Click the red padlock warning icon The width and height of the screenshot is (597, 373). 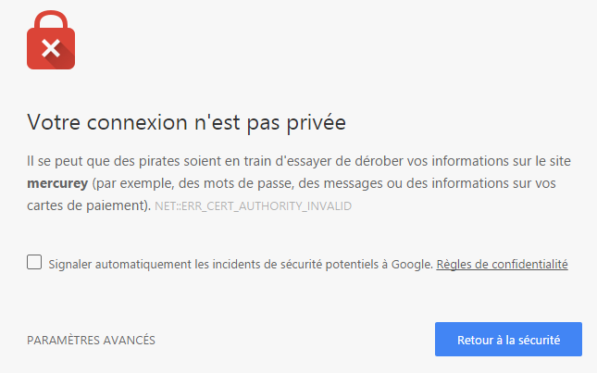click(x=51, y=40)
